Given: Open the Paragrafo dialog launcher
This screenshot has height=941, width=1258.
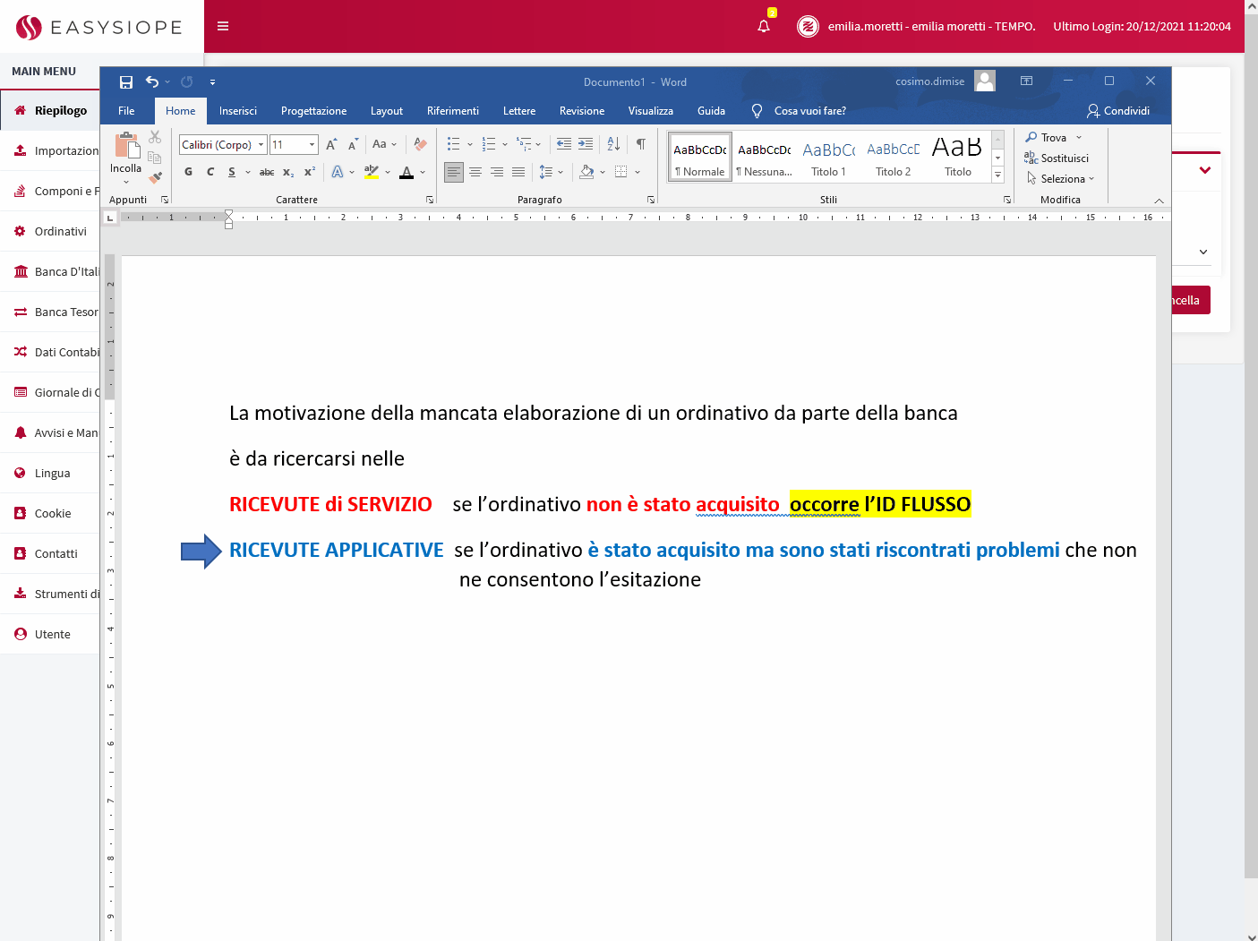Looking at the screenshot, I should click(x=651, y=200).
